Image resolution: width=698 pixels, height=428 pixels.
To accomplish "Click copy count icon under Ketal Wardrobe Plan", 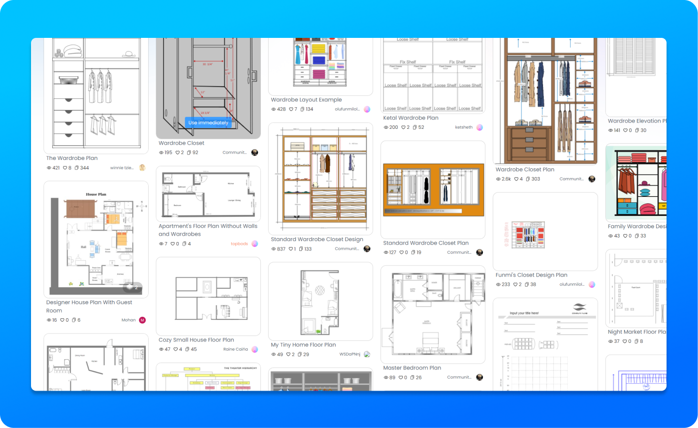I will point(414,127).
